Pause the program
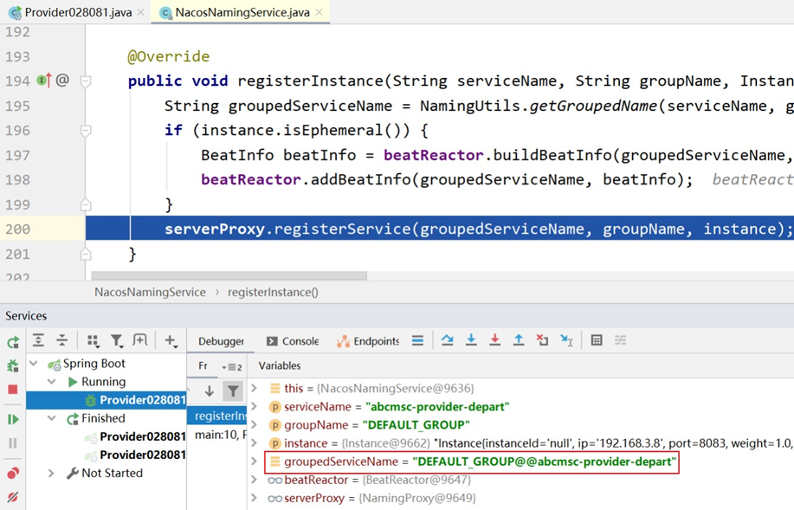Screen dimensions: 794x510 pos(13,443)
